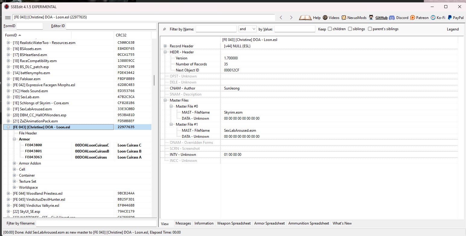466x236 pixels.
Task: Select the File Header tree item
Action: click(28, 133)
